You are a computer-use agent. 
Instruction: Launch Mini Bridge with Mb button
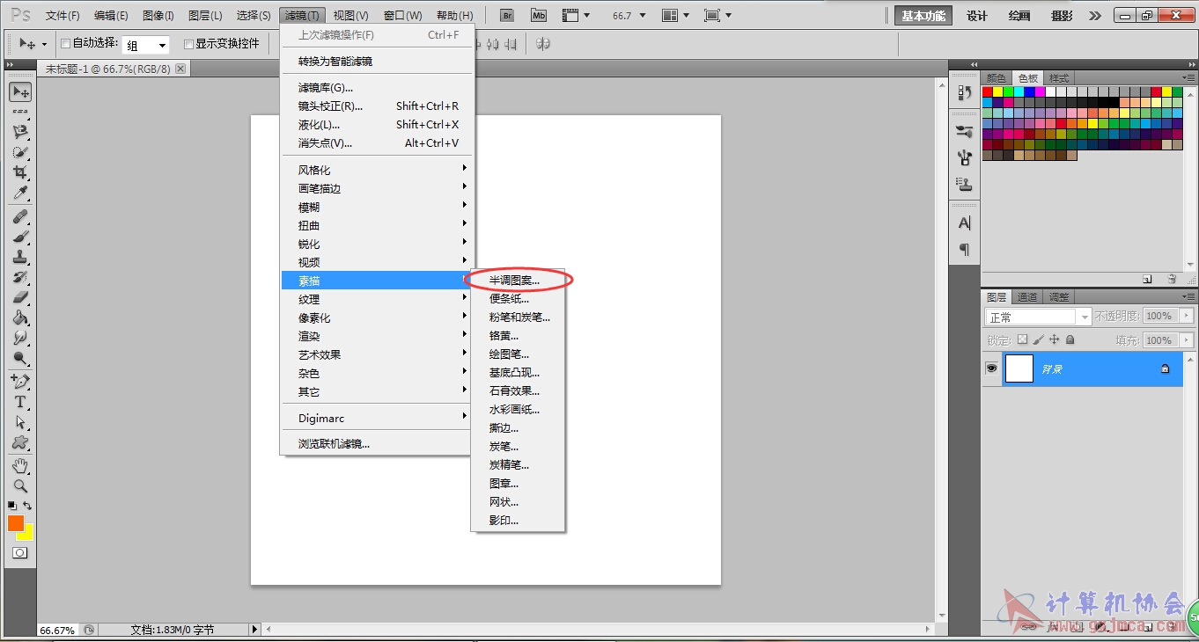[x=539, y=16]
